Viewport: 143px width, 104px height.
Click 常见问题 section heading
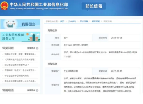(x=8, y=48)
